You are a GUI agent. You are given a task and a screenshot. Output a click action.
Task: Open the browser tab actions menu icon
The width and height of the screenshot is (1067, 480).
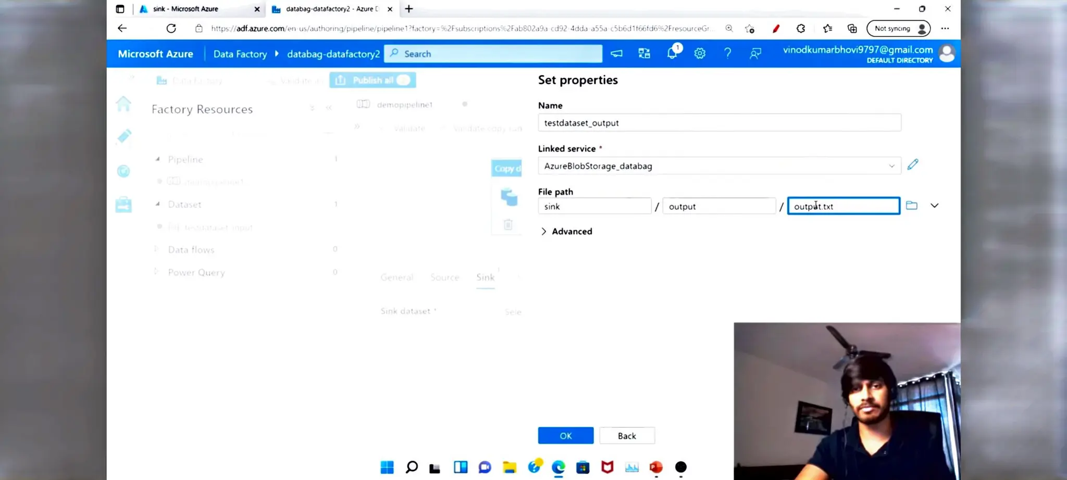[x=120, y=9]
